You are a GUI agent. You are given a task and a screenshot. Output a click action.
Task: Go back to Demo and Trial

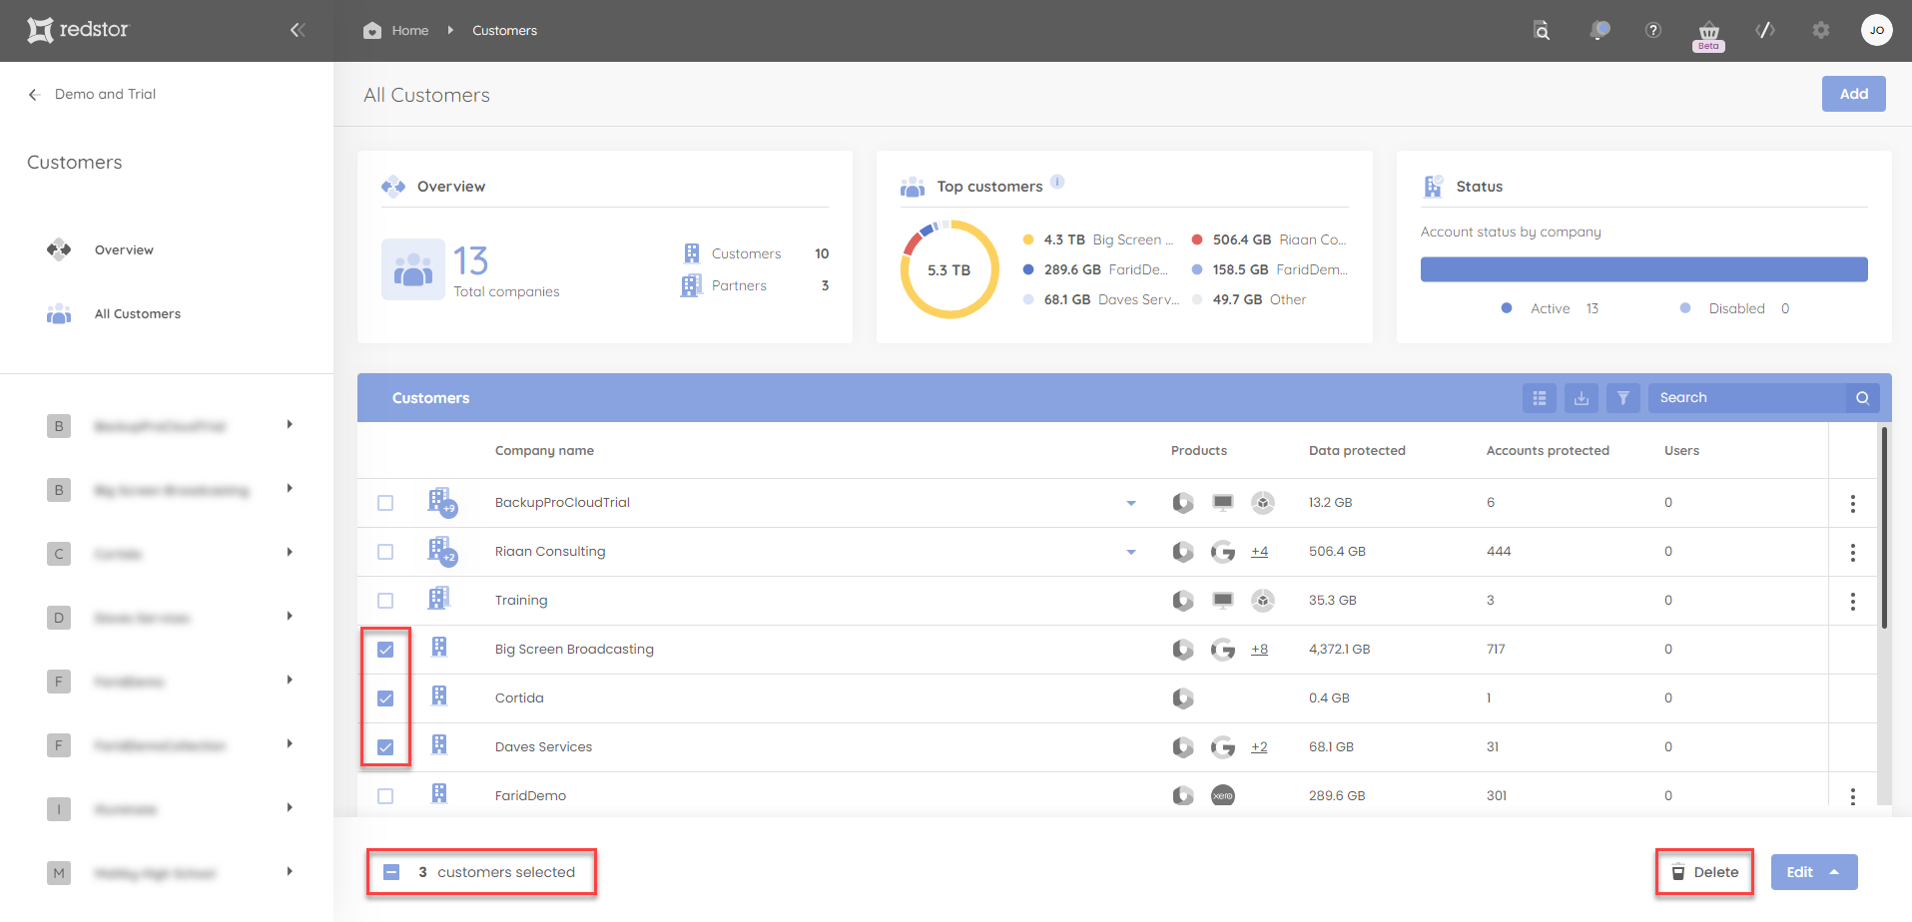105,94
